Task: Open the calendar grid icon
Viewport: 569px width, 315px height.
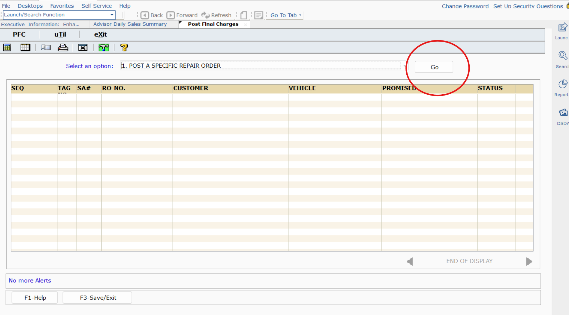Action: click(x=25, y=47)
